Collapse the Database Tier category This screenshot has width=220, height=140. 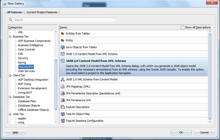[x=10, y=97]
